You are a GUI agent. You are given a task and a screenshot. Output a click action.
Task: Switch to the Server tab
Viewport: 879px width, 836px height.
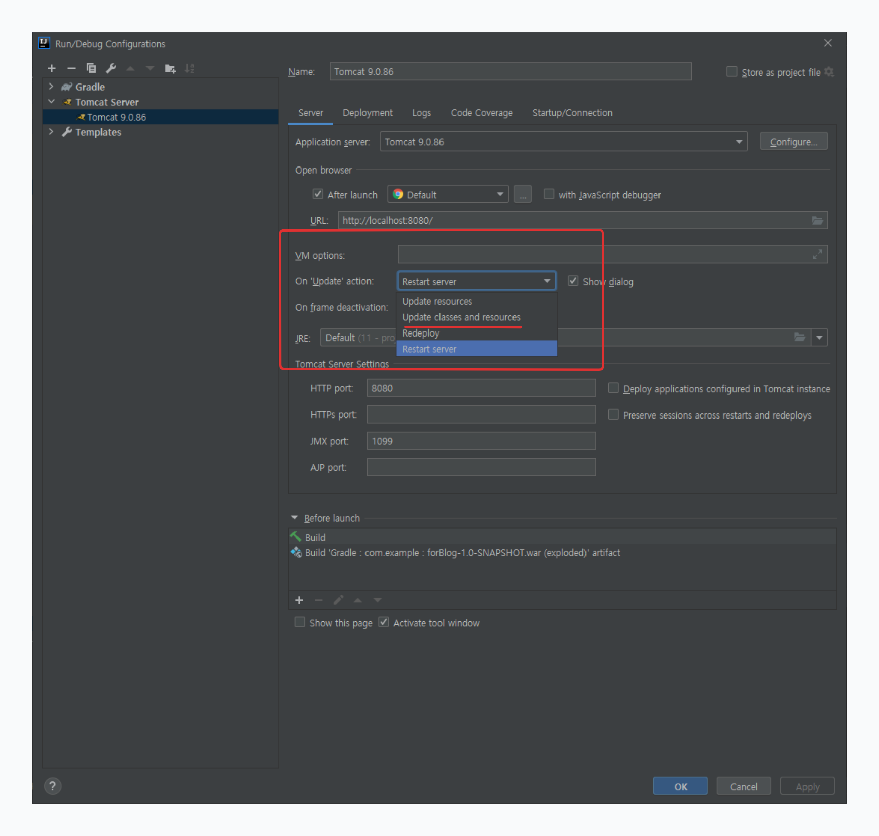click(311, 113)
